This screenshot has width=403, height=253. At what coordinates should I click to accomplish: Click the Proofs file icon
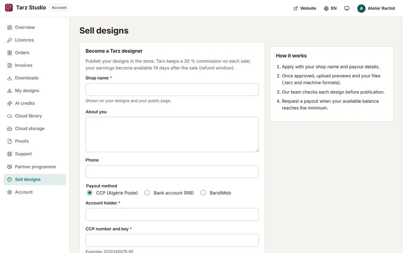(9, 141)
